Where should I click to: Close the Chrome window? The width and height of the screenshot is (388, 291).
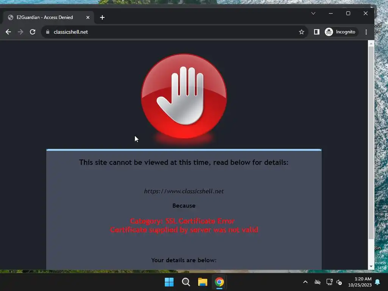click(x=366, y=13)
